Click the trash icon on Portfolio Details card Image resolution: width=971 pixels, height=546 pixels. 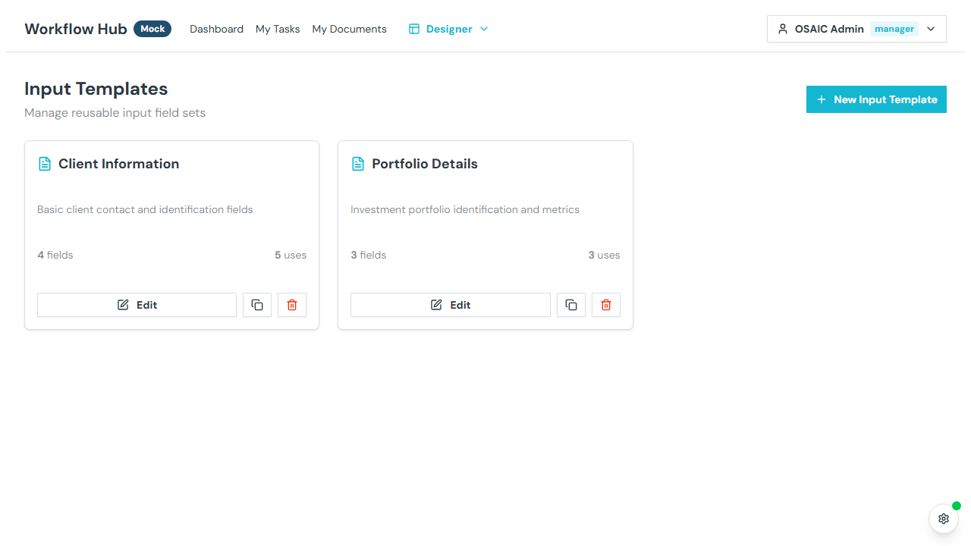605,304
